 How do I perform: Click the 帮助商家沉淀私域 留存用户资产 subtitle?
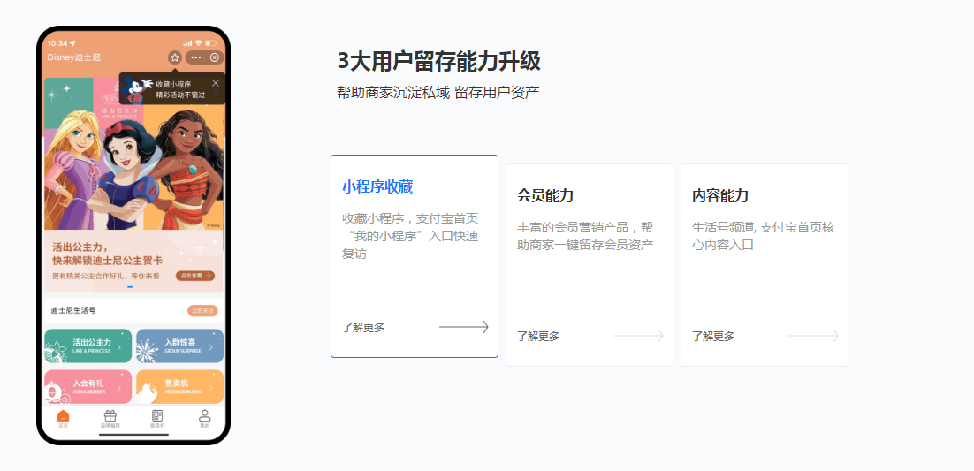(438, 93)
